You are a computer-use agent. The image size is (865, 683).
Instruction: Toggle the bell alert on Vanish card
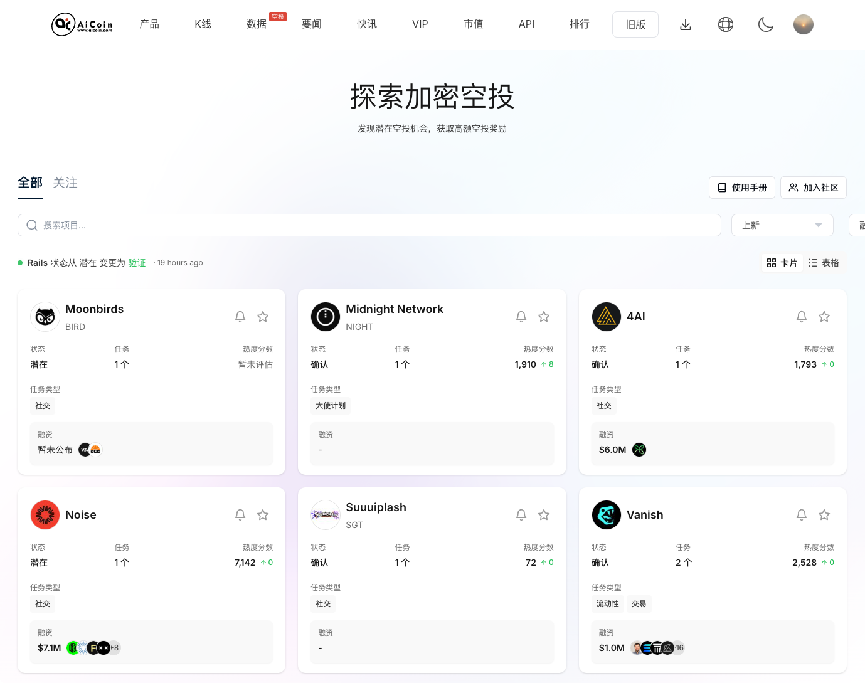tap(801, 514)
